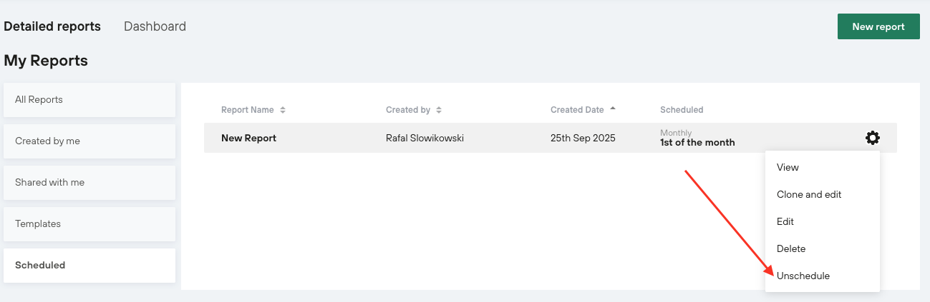Choose Edit from the report menu
Viewport: 930px width, 302px height.
785,221
